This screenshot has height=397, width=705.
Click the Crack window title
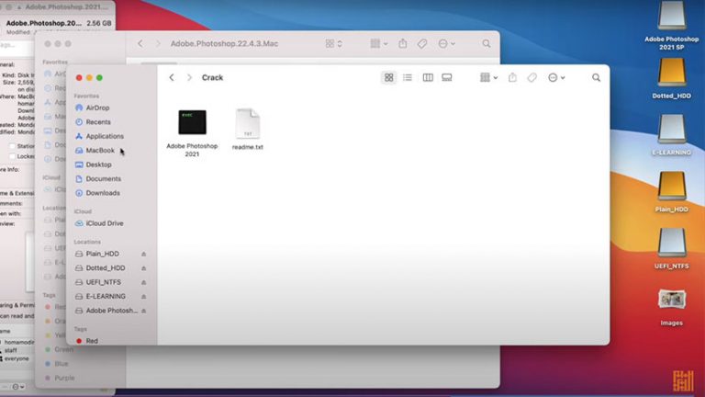point(212,77)
